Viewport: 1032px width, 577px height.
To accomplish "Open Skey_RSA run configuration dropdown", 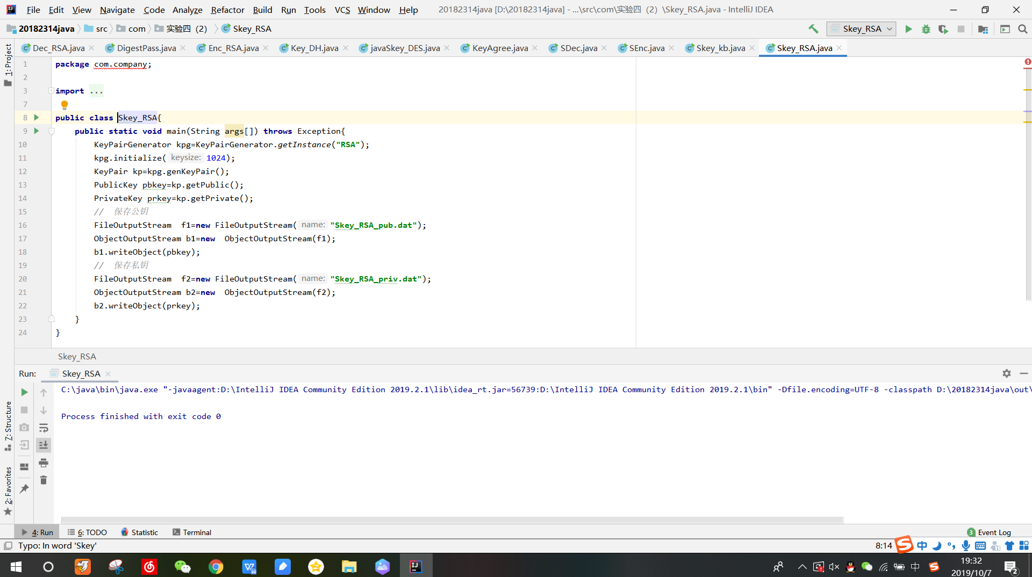I will [x=861, y=29].
